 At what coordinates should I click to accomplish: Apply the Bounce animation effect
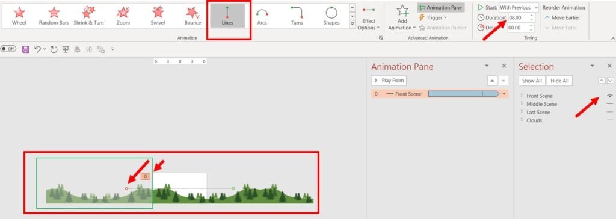pos(192,16)
